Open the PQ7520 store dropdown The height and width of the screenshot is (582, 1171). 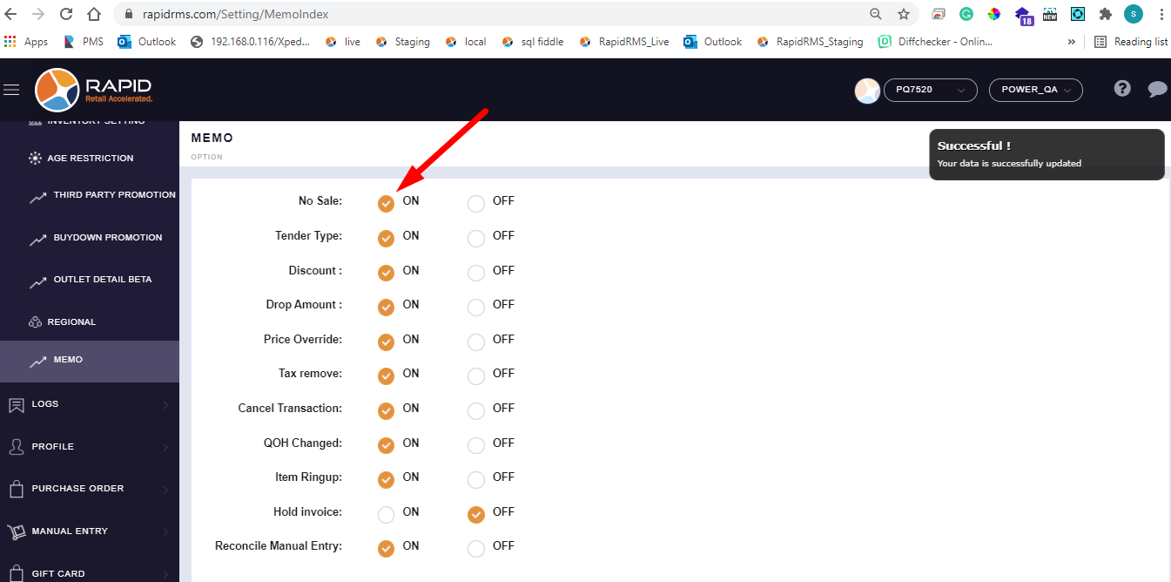pyautogui.click(x=930, y=90)
